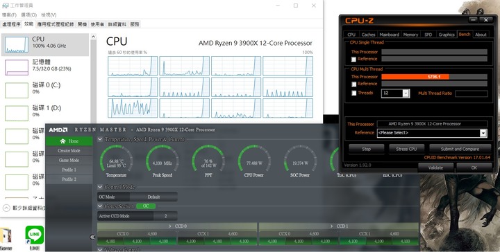Screen dimensions: 500x252
Task: Open the SPD tab in CPU-Z
Action: pos(428,35)
